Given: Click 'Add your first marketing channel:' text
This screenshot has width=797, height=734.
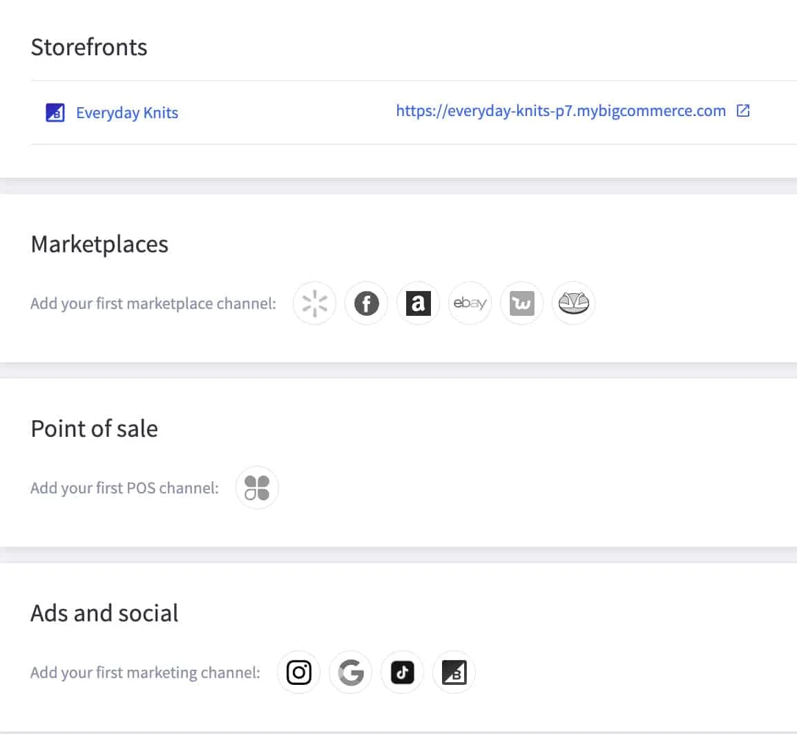Looking at the screenshot, I should (x=145, y=673).
